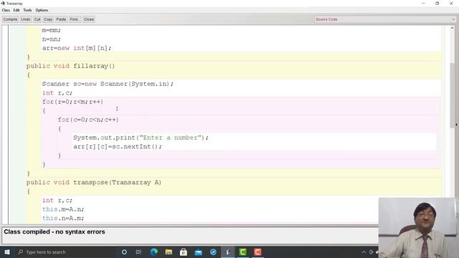Click the BlueJ icon in the title bar

pos(3,3)
